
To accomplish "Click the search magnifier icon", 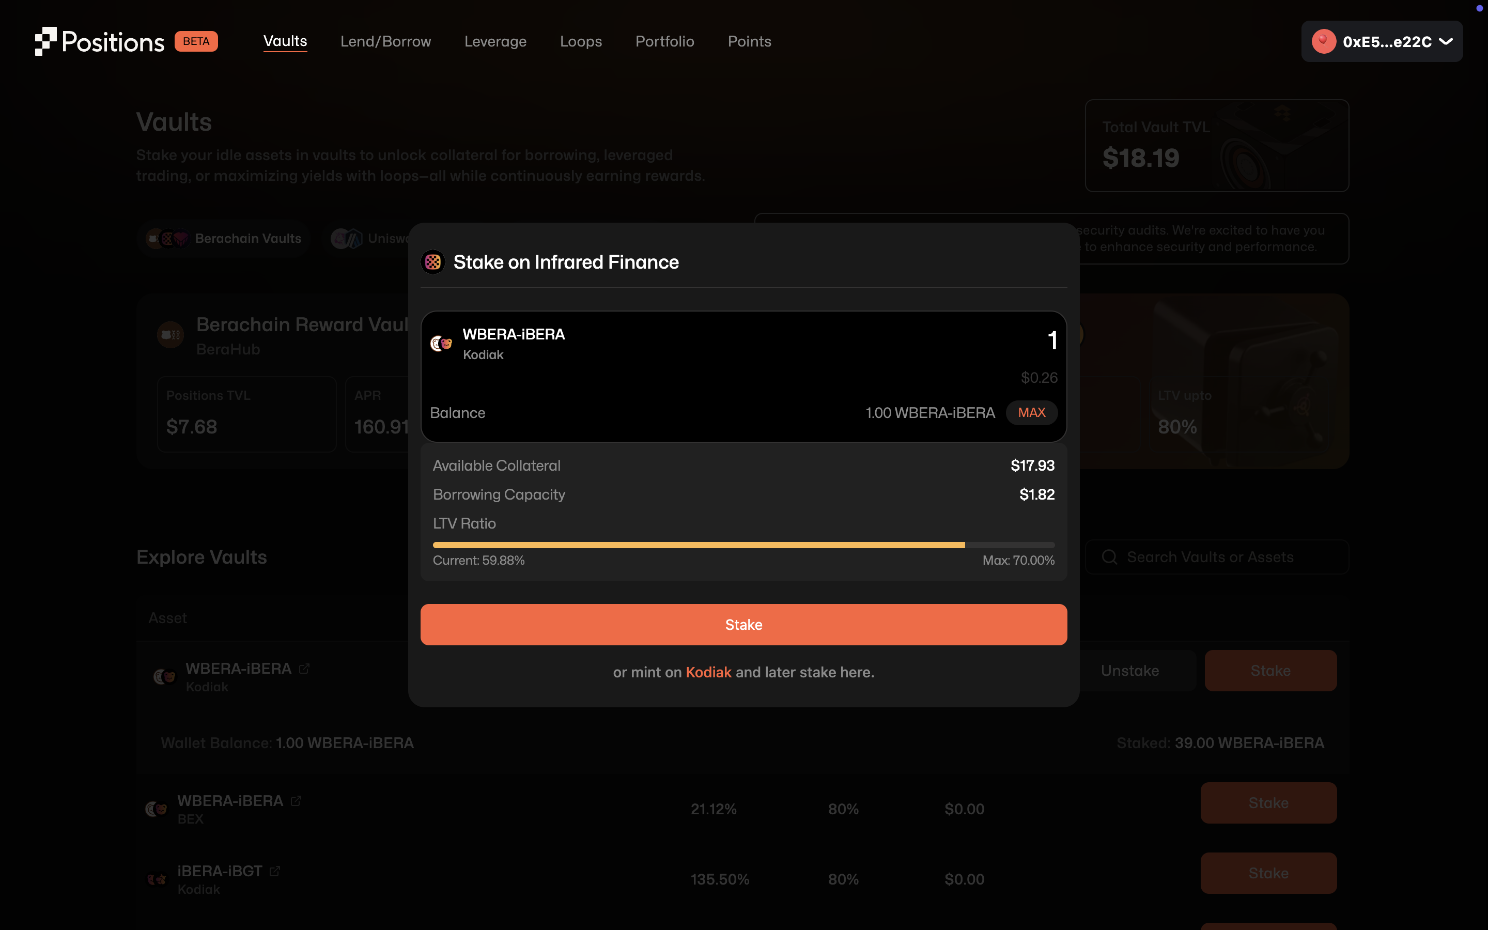I will click(x=1109, y=557).
